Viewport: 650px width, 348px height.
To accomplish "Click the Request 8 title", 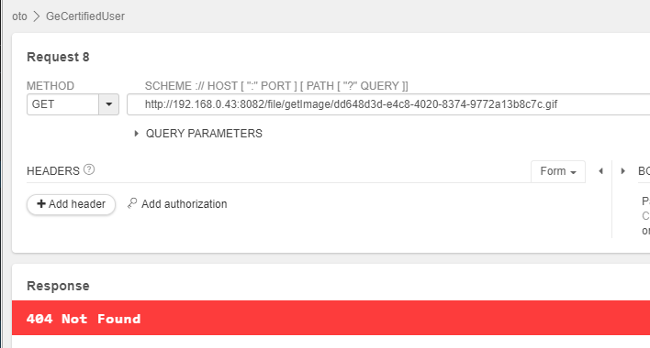I will pyautogui.click(x=58, y=57).
